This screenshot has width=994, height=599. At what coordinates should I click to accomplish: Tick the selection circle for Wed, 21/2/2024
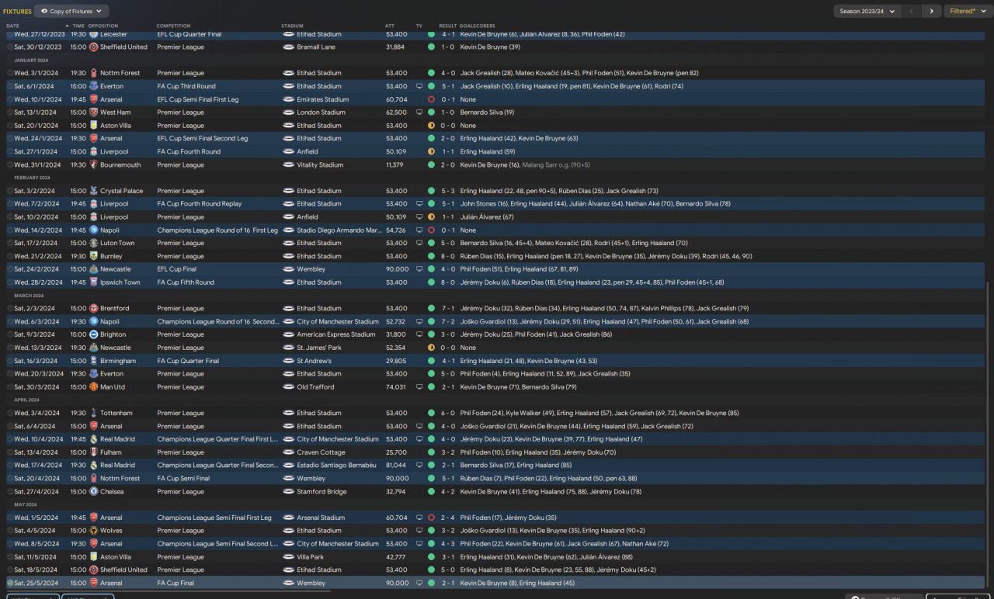10,256
